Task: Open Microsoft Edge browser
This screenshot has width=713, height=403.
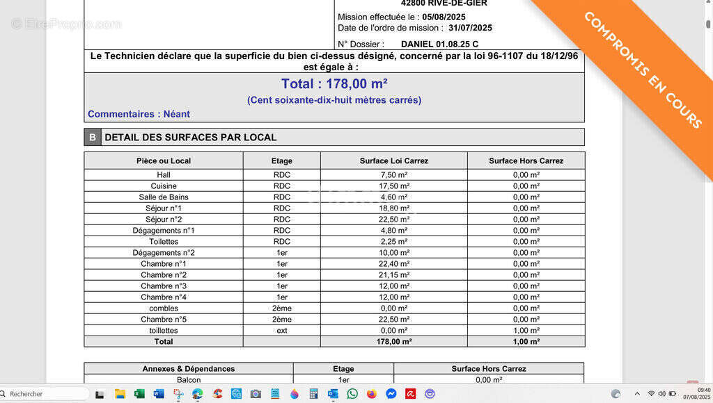Action: [x=198, y=394]
